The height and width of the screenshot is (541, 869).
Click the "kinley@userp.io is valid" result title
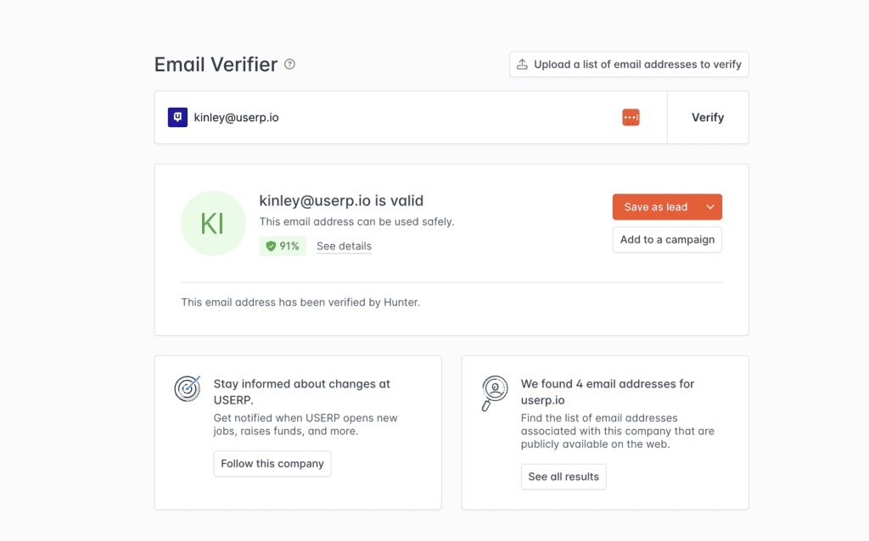[x=341, y=201]
